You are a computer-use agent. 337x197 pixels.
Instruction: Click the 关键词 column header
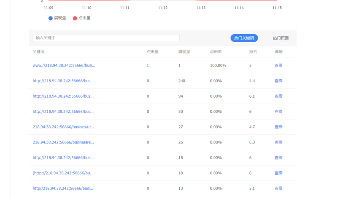coord(38,52)
